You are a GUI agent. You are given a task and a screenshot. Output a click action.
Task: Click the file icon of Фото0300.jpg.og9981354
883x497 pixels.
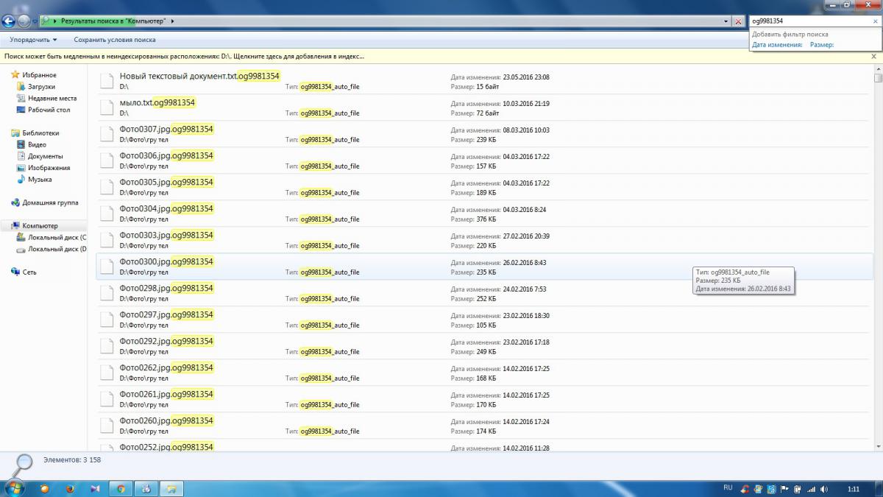[x=107, y=267]
